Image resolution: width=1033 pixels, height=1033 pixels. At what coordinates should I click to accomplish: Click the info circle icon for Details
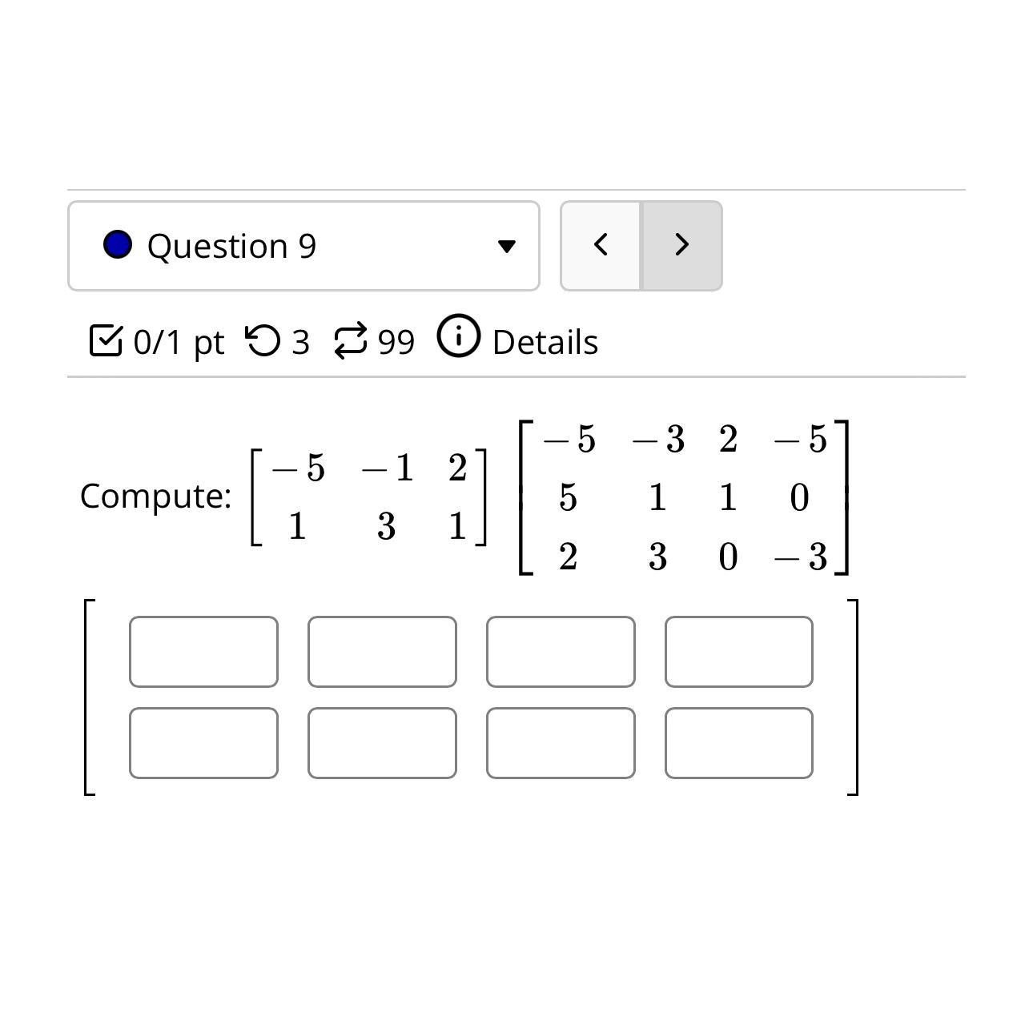click(457, 337)
